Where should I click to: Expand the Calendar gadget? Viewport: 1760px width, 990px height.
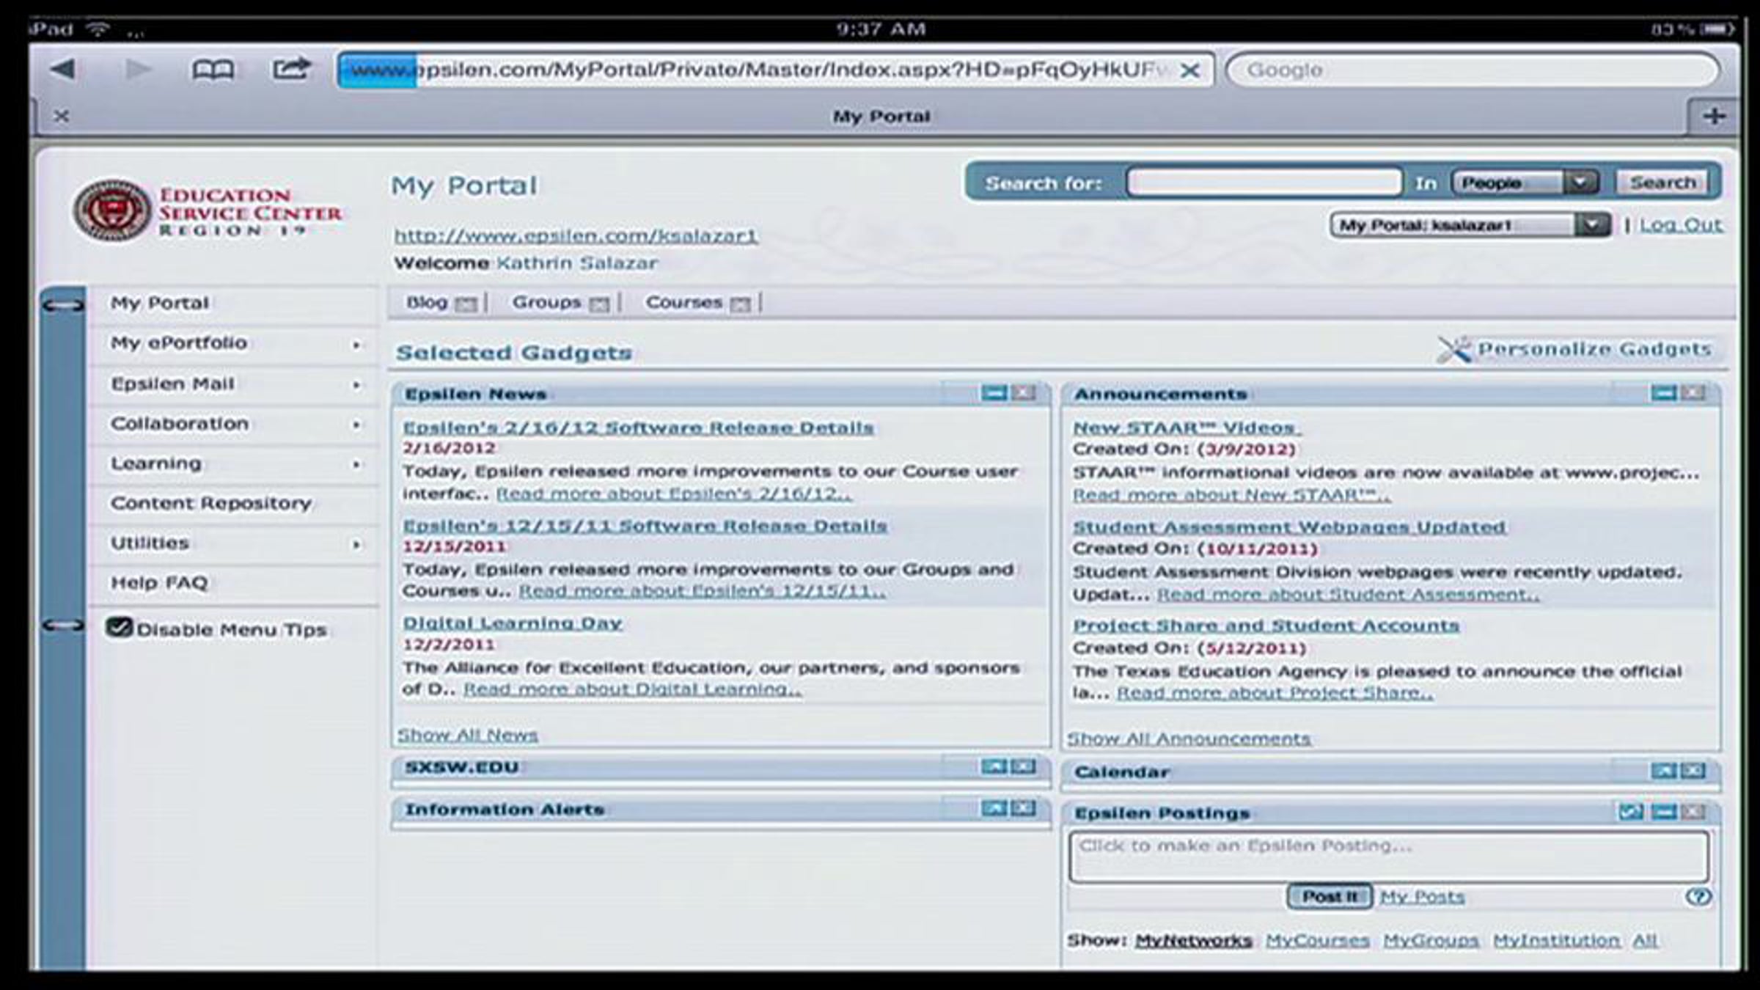[x=1663, y=771]
